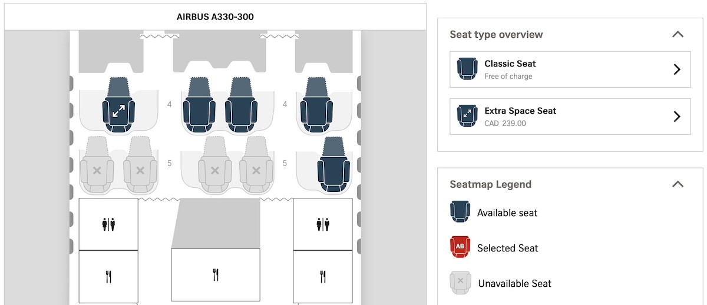The height and width of the screenshot is (305, 707).
Task: Choose the left middle seat in row 4
Action: [199, 105]
